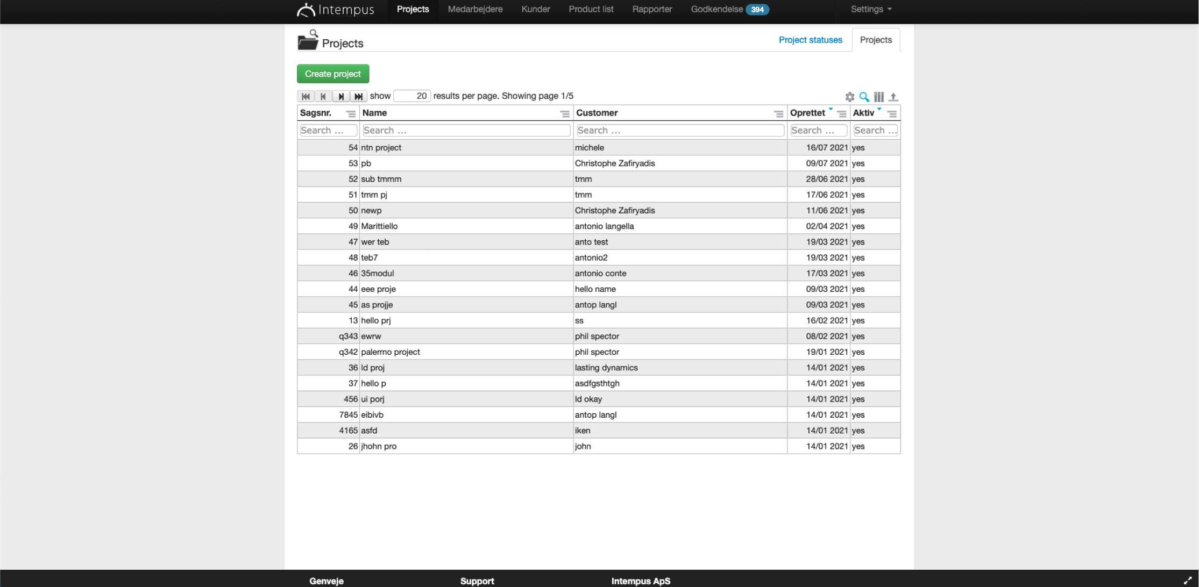Open the Name column menu
Image resolution: width=1199 pixels, height=587 pixels.
click(x=564, y=113)
